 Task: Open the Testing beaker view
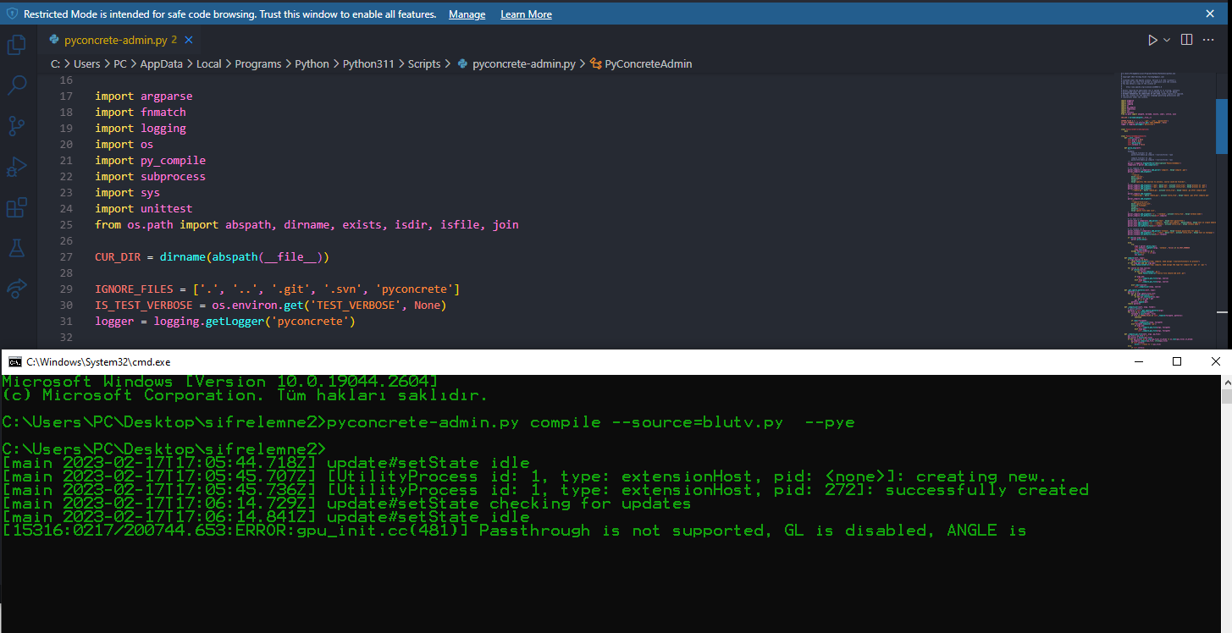tap(15, 247)
